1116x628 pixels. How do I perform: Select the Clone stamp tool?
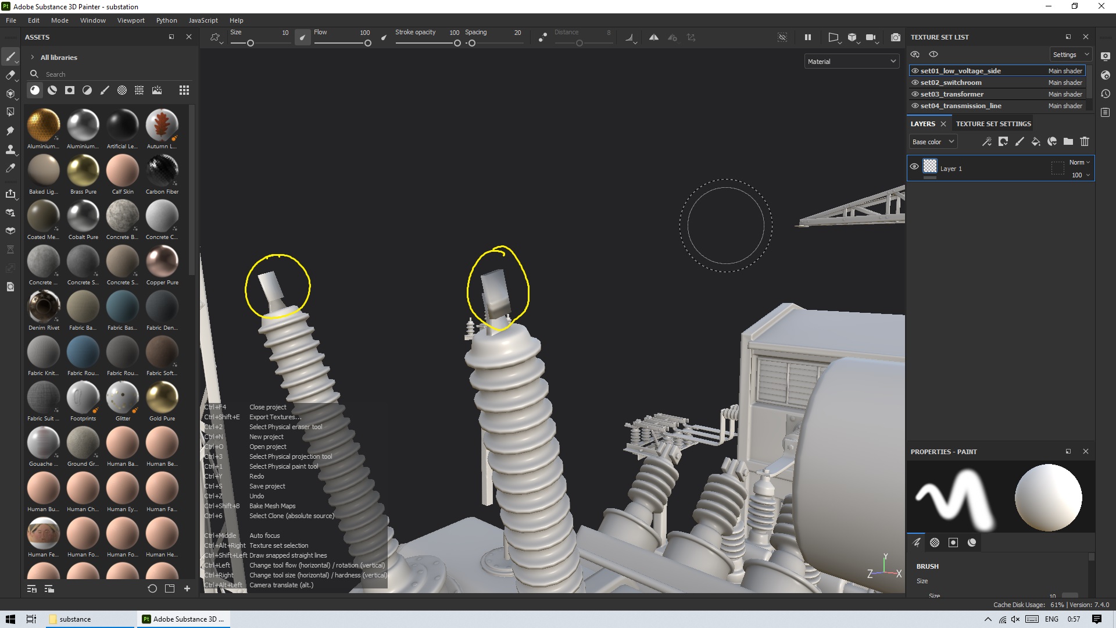(10, 149)
